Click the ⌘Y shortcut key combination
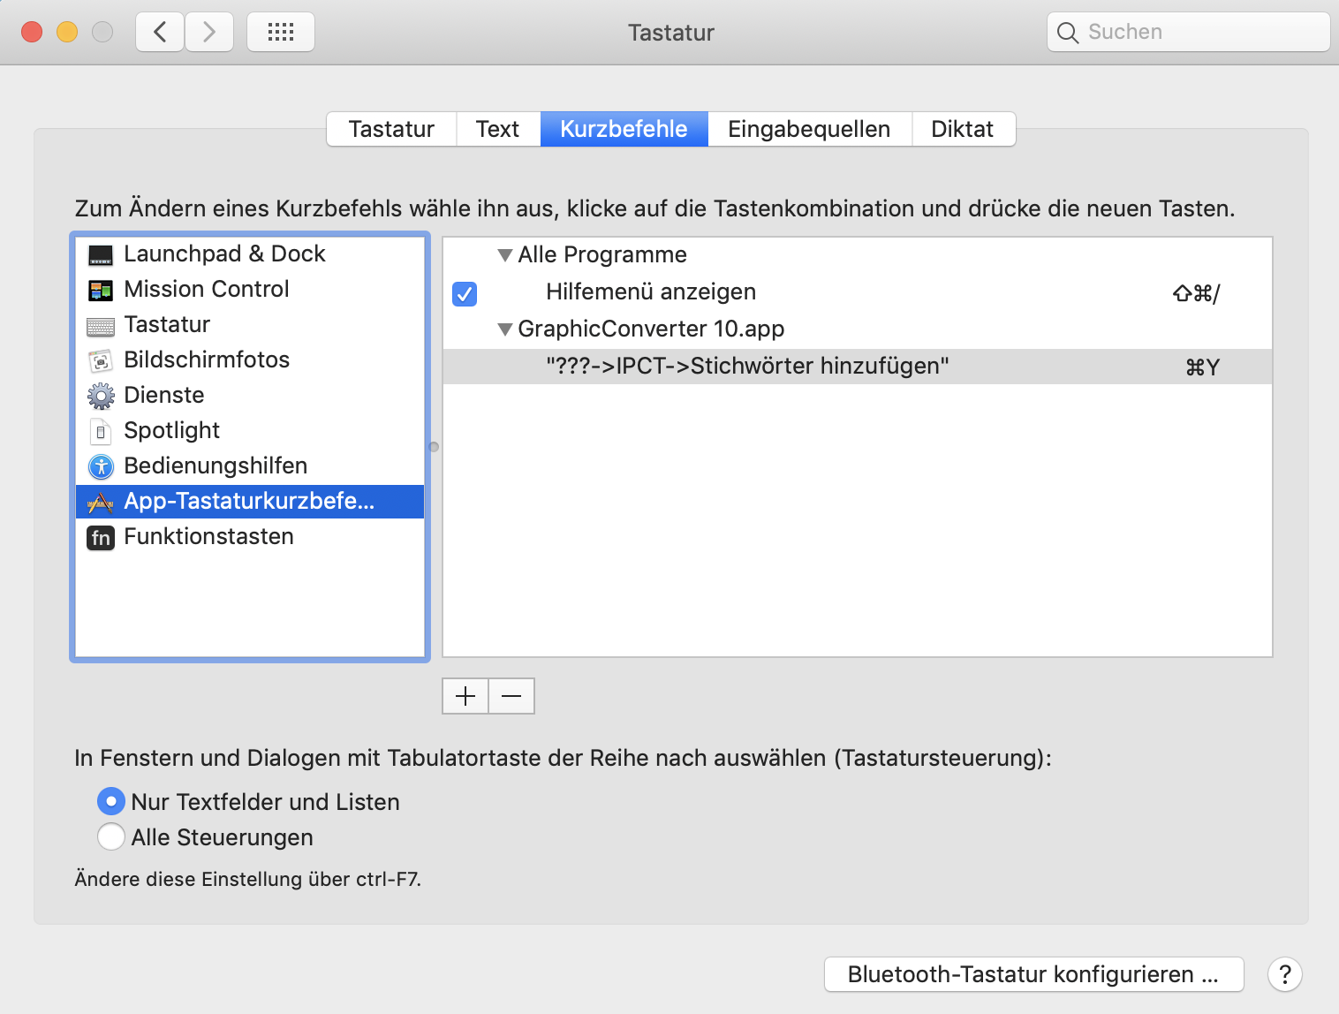Screen dimensions: 1339x1014 point(1202,367)
